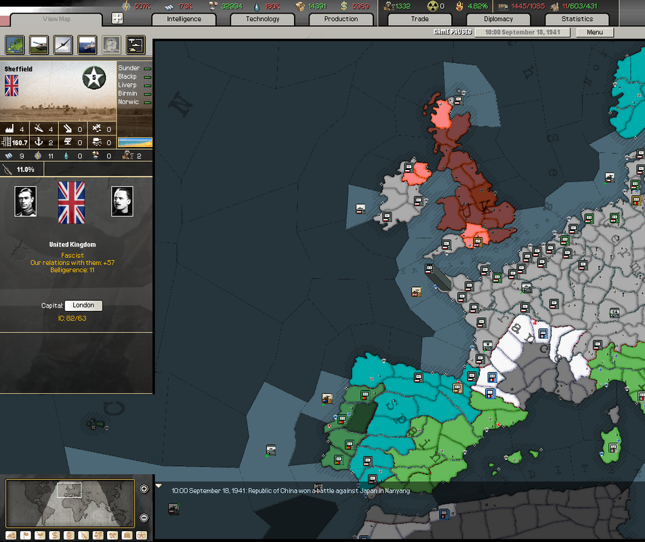Viewport: 645px width, 542px height.
Task: Select supply barrels map mode
Action: [69, 535]
